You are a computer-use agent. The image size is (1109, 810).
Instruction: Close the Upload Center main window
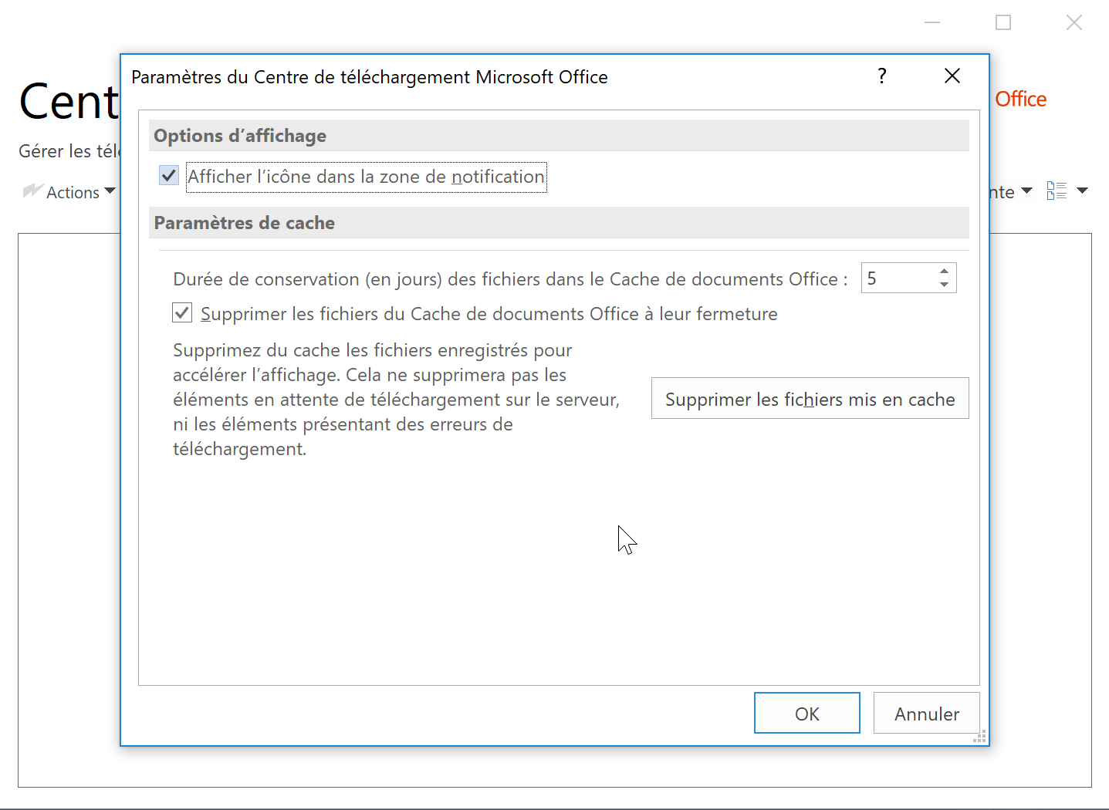(1074, 22)
